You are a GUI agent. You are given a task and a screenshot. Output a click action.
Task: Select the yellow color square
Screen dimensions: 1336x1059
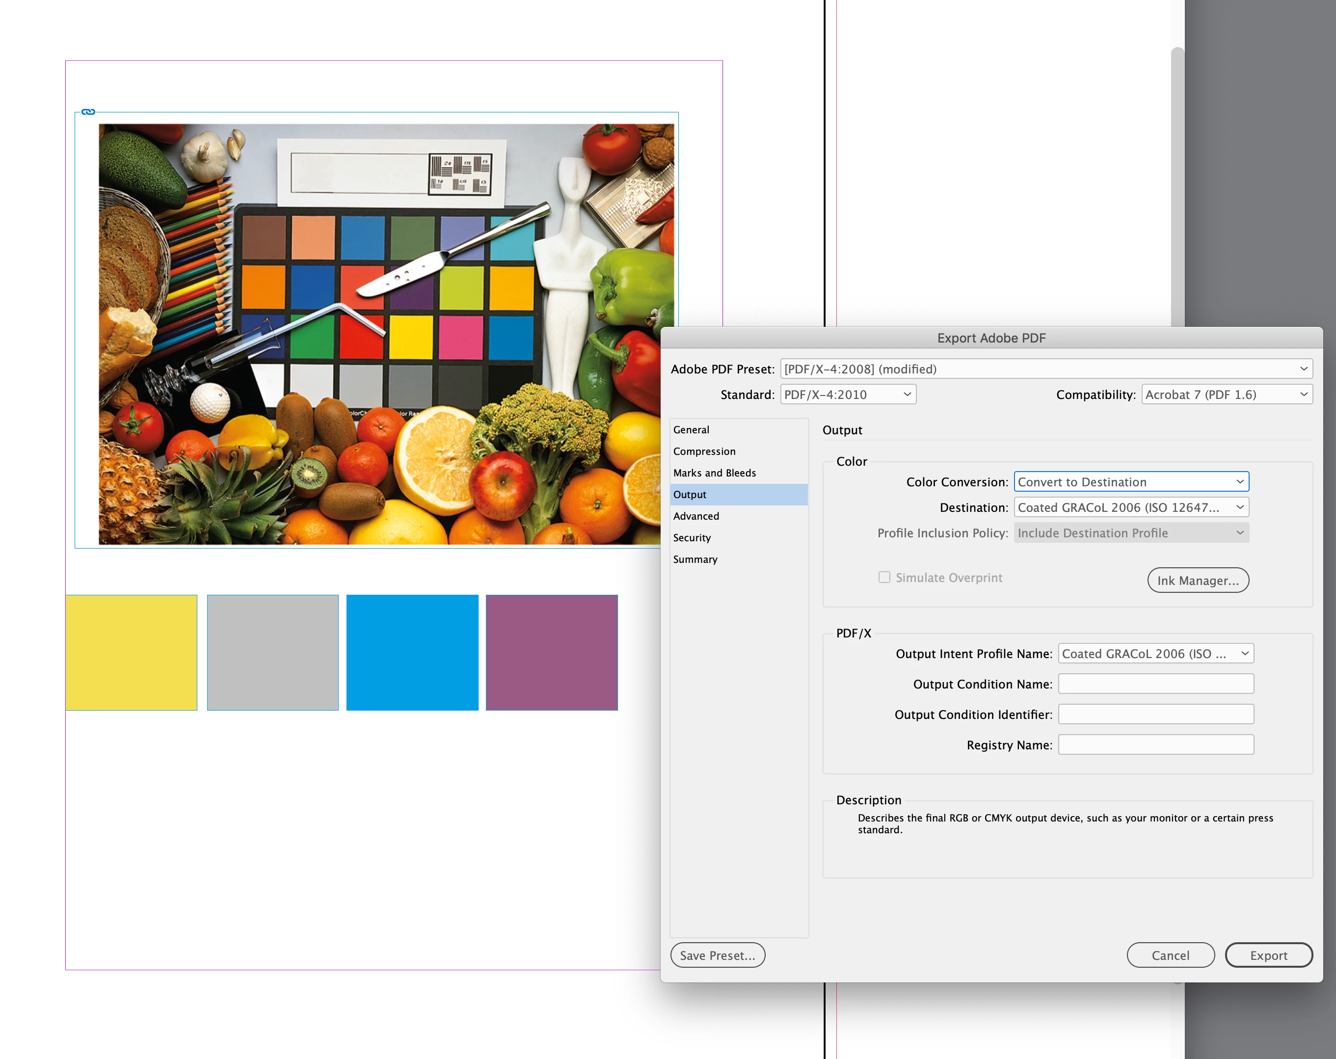[x=132, y=653]
